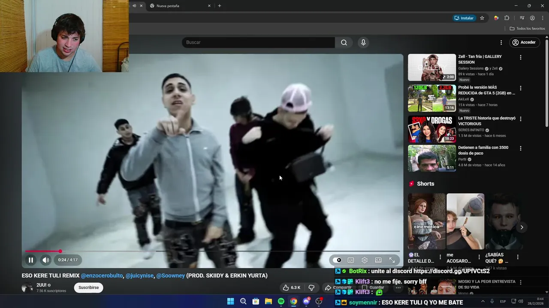The width and height of the screenshot is (549, 308).
Task: Open options for the me ACOSARO Short
Action: coord(479,257)
